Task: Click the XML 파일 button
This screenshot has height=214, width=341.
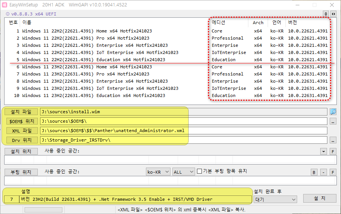Action: point(21,131)
